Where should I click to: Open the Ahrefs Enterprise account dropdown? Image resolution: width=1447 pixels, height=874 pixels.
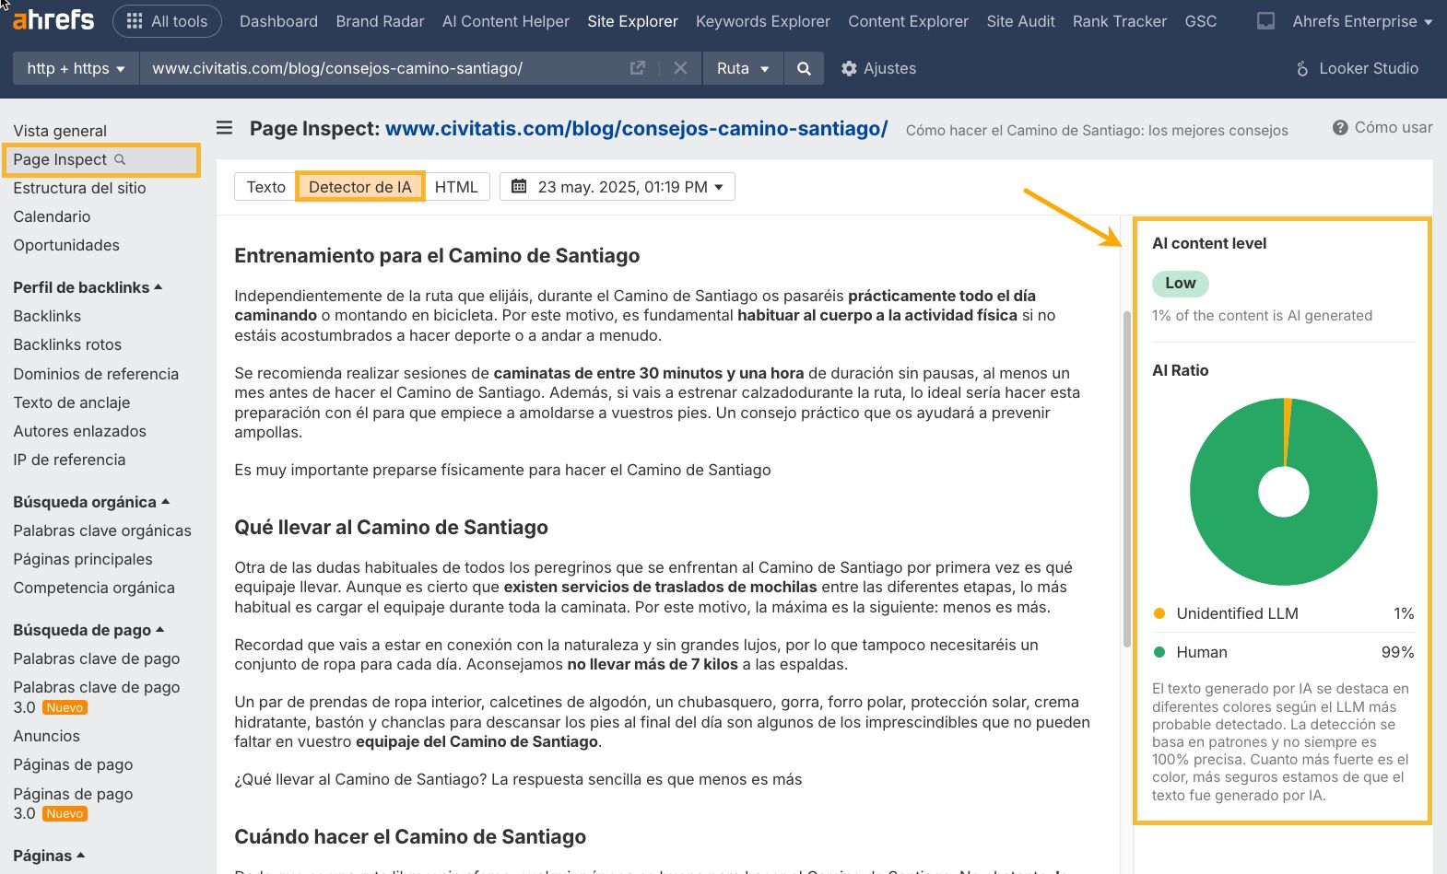(1362, 21)
